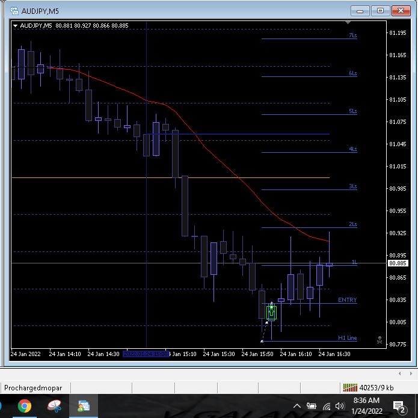Viewport: 418px width, 418px height.
Task: Open the network Wi-Fi tray icon
Action: pos(327,406)
